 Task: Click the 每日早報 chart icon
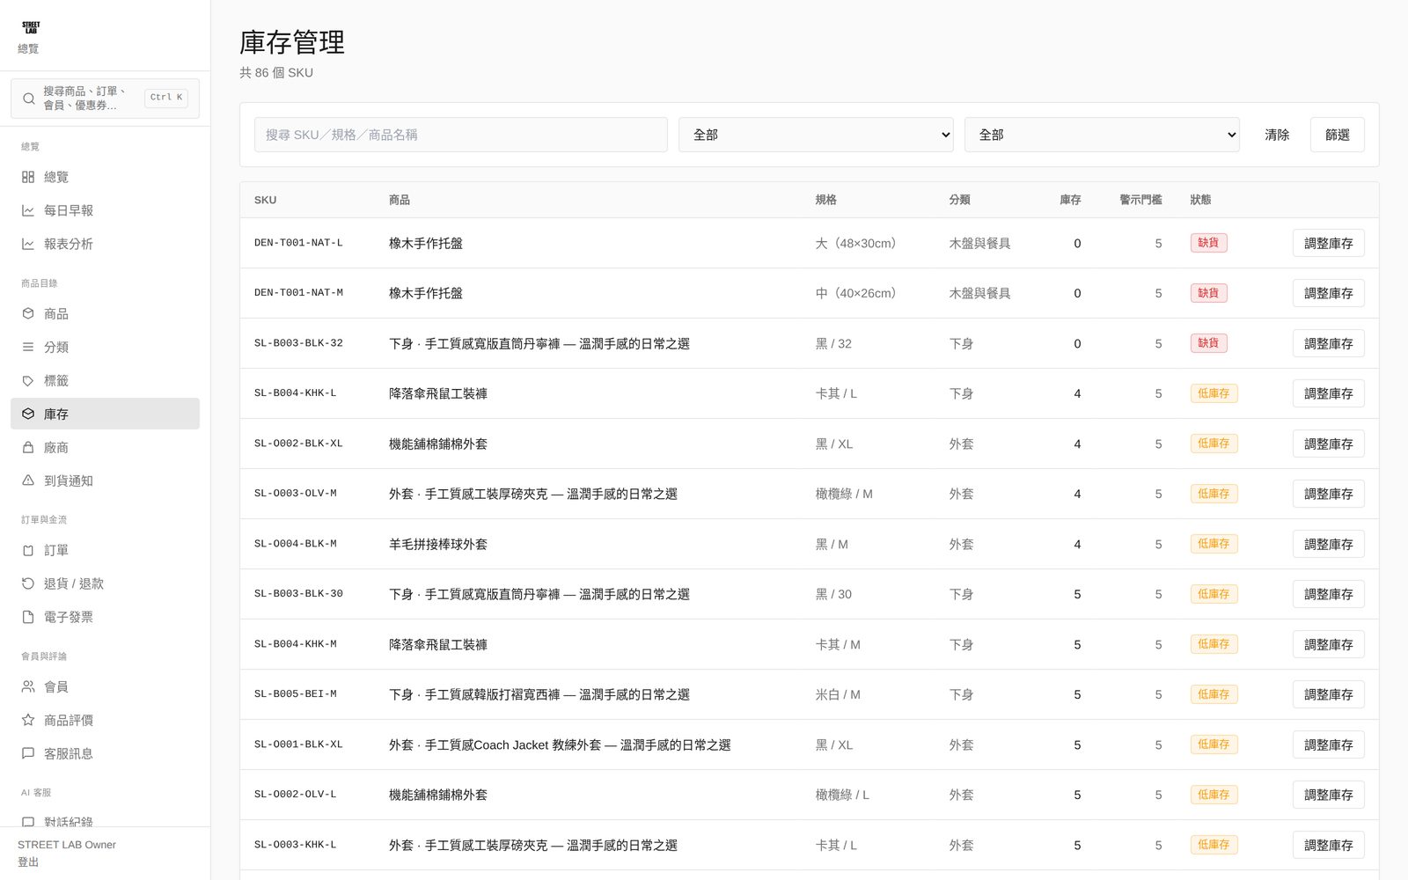[x=28, y=210]
